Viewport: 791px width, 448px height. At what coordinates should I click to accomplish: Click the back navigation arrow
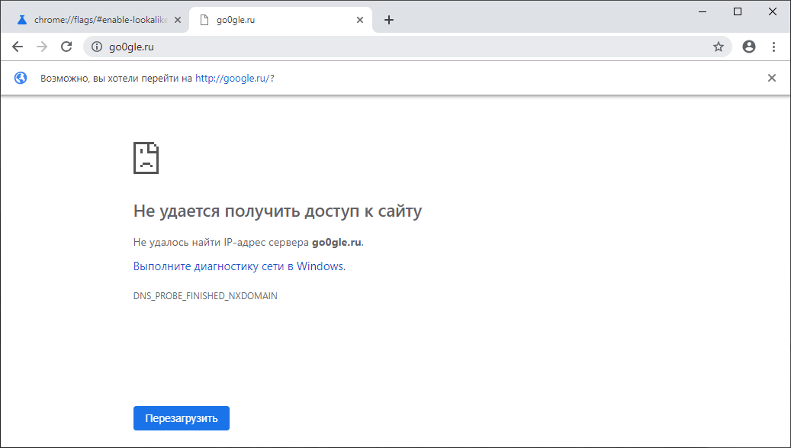tap(17, 47)
